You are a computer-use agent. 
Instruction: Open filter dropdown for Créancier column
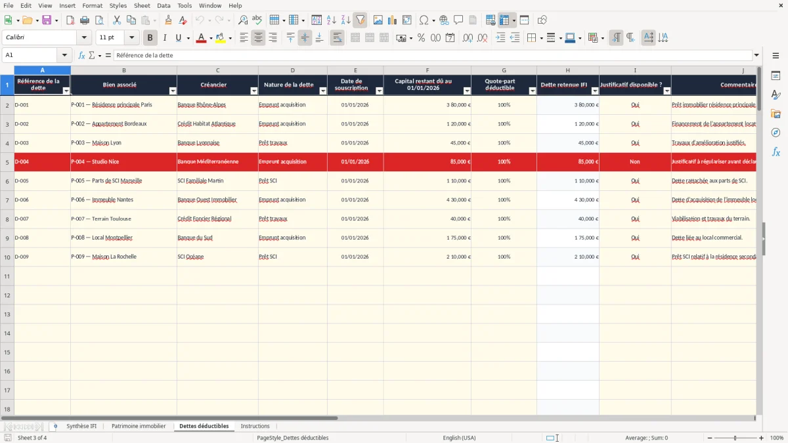point(254,91)
